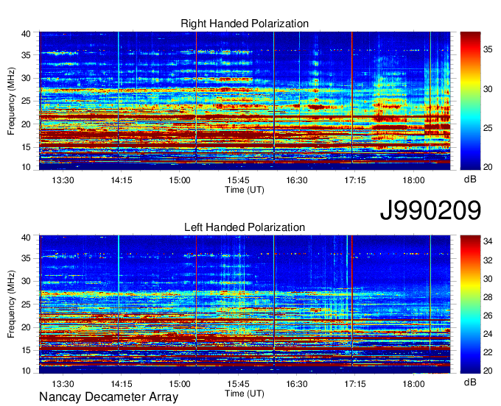Click the 14:15 time tick on top plot
The width and height of the screenshot is (501, 406).
pyautogui.click(x=122, y=180)
